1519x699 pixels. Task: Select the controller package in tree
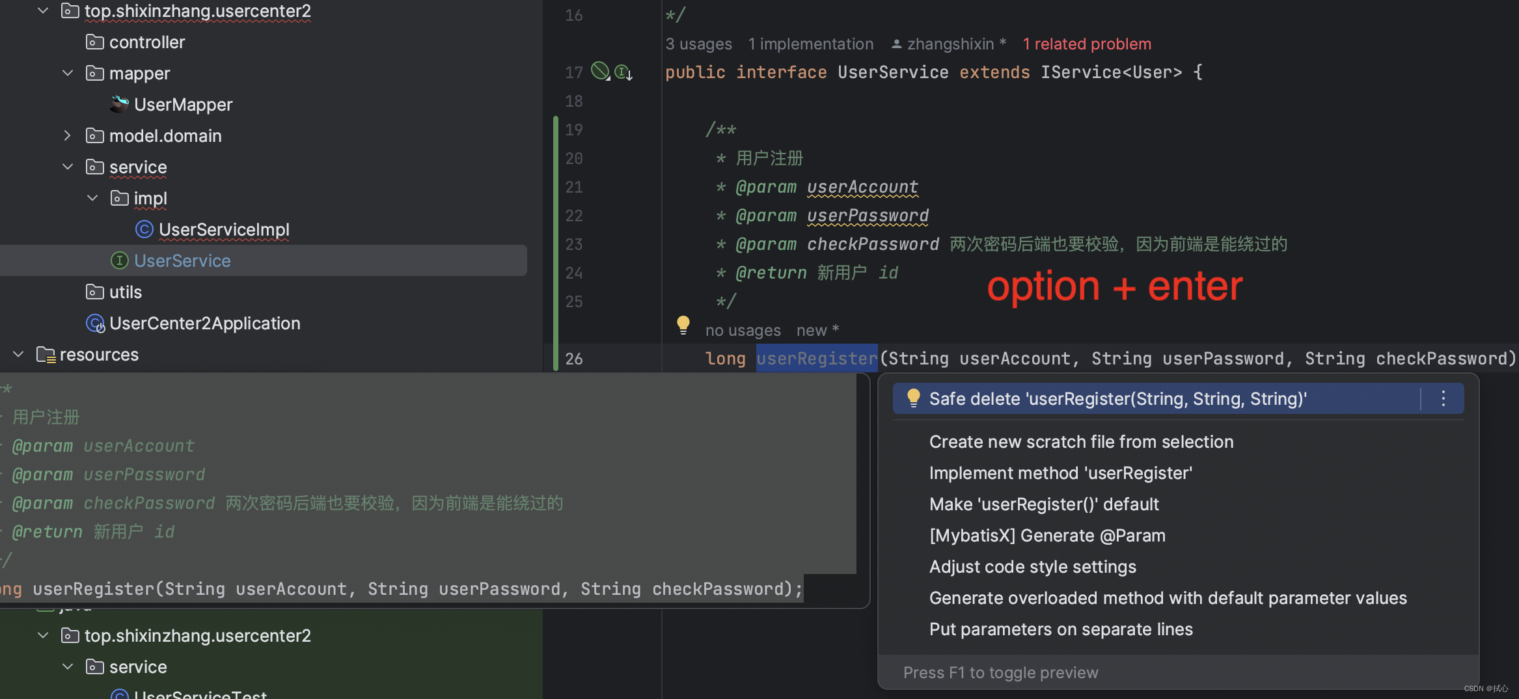[147, 42]
